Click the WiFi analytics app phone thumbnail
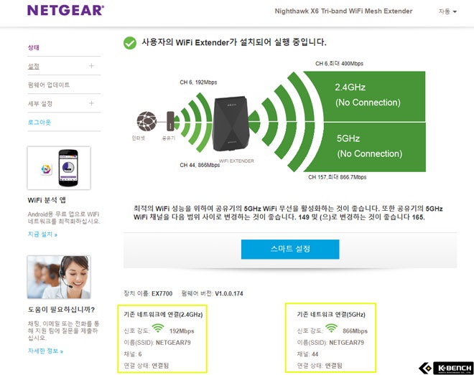Image resolution: width=474 pixels, height=375 pixels. point(59,168)
